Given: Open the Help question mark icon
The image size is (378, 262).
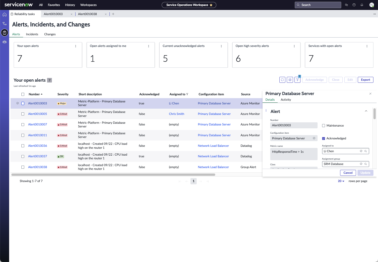Looking at the screenshot, I should 354,5.
